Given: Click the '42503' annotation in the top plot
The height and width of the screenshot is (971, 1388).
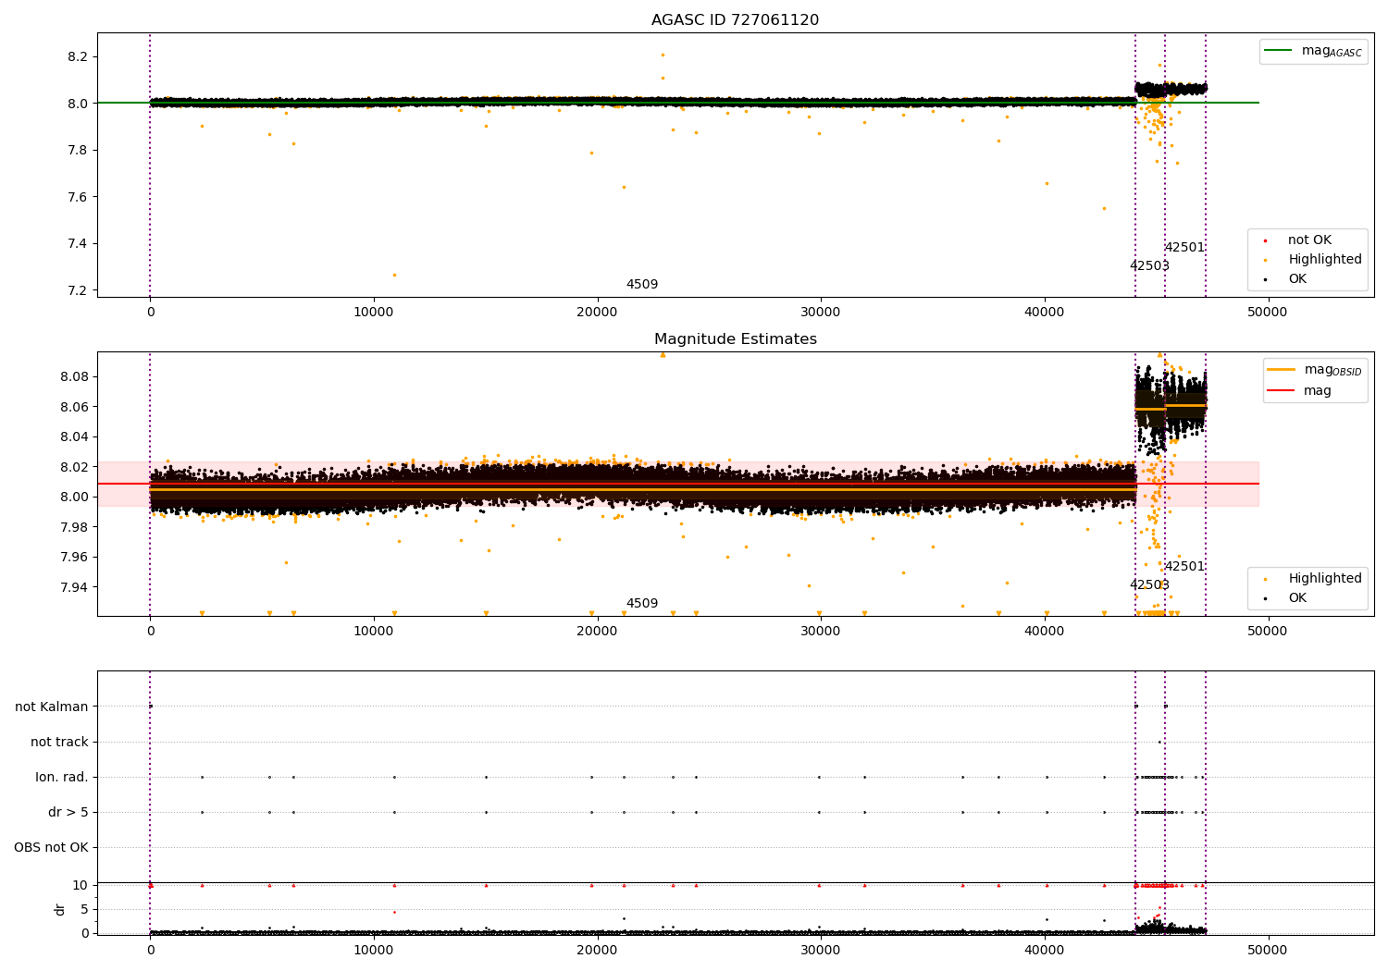Looking at the screenshot, I should pyautogui.click(x=1149, y=266).
